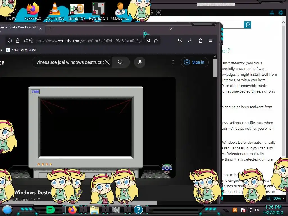The image size is (288, 216).
Task: Bookmark this page with the star
Action: pos(156,40)
